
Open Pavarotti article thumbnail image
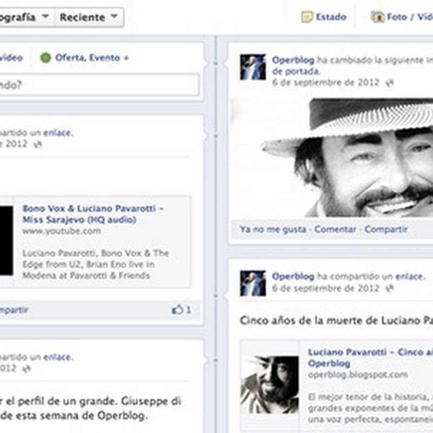269,385
